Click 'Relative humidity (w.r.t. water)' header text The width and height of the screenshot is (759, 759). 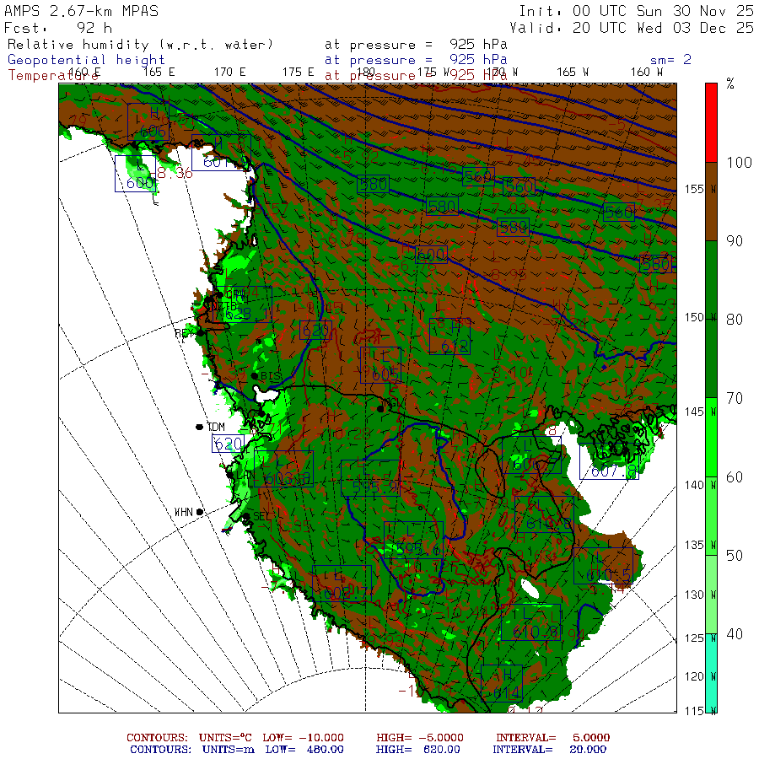click(x=141, y=45)
